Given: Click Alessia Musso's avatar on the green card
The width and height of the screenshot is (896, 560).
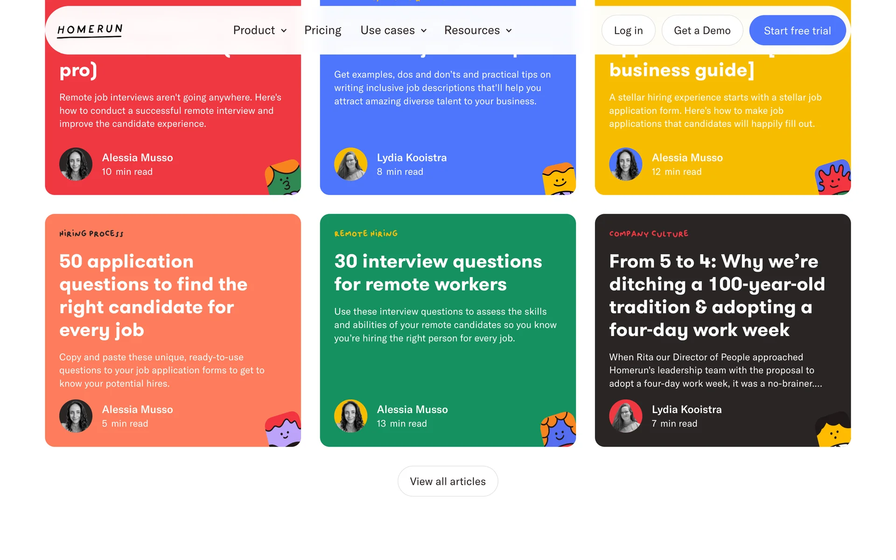Looking at the screenshot, I should [350, 416].
